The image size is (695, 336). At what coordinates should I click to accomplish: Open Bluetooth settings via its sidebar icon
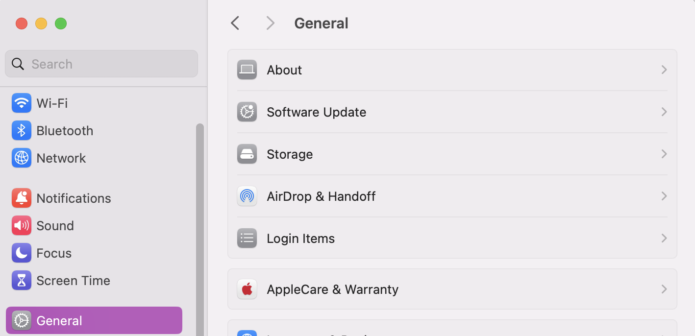click(x=22, y=130)
